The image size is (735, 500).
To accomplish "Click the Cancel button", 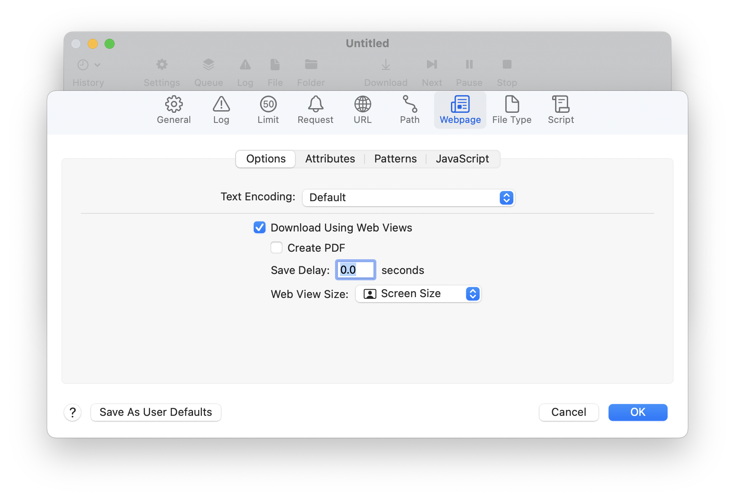I will pyautogui.click(x=569, y=412).
